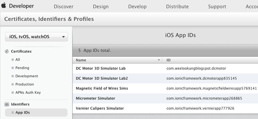The image size is (258, 119).
Task: Go to the Develop section
Action: pyautogui.click(x=137, y=6)
